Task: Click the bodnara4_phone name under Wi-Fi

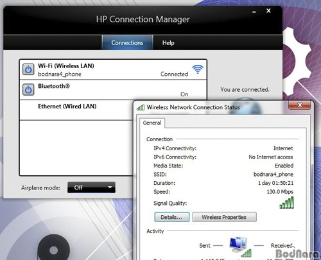Action: 60,74
